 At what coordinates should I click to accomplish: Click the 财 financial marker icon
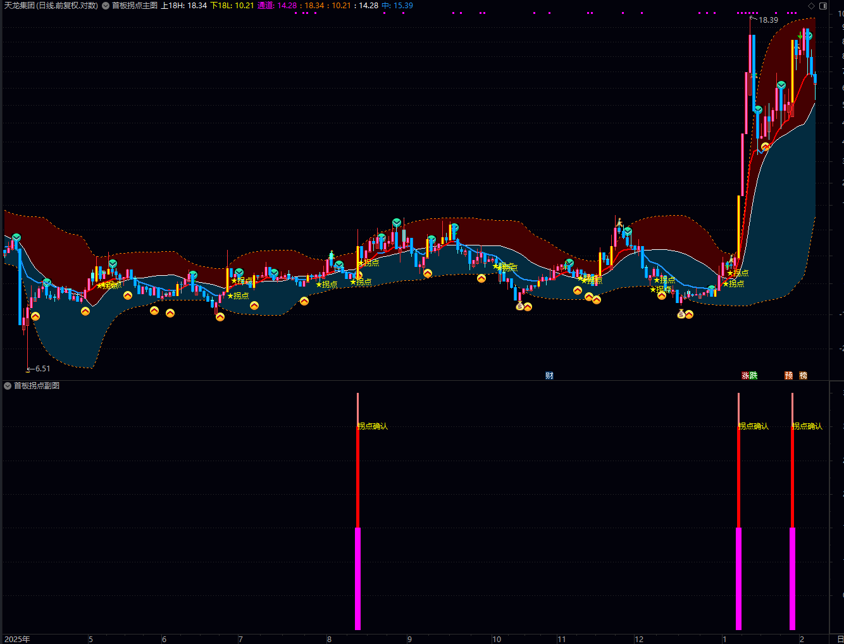(549, 376)
